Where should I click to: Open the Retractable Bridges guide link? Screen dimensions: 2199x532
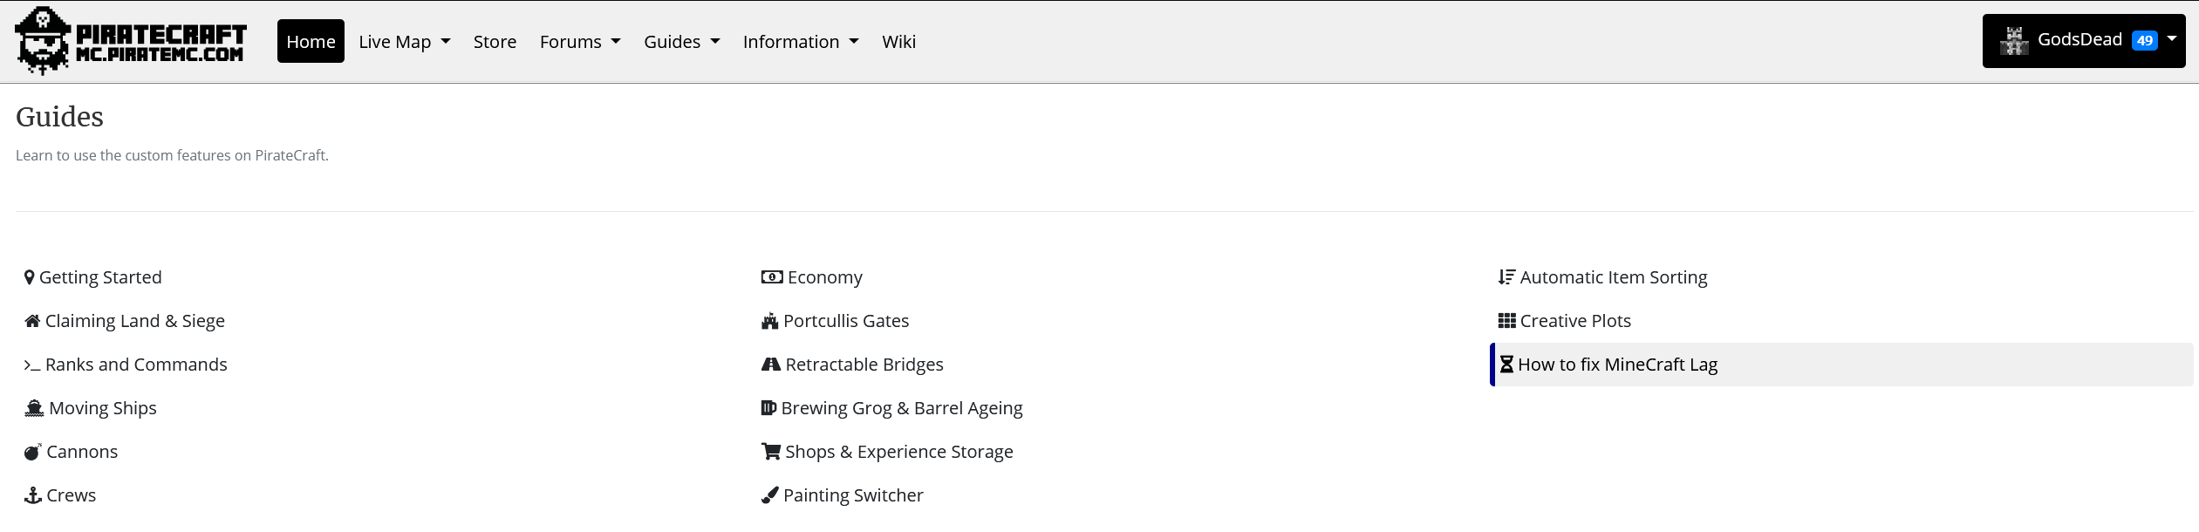[864, 365]
